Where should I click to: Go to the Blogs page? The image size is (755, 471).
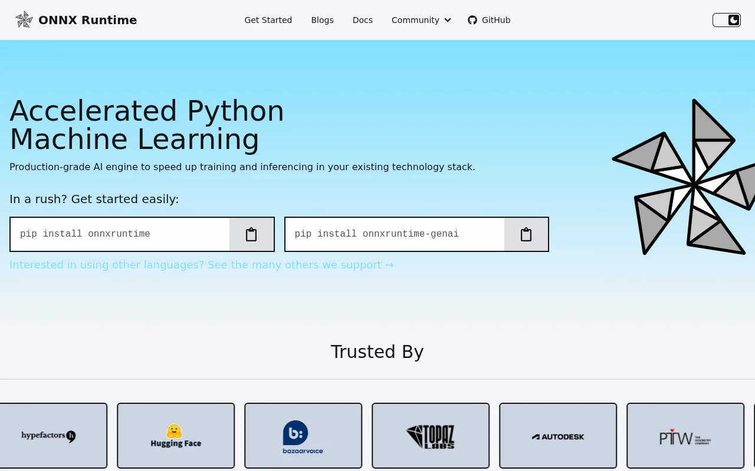[x=323, y=20]
